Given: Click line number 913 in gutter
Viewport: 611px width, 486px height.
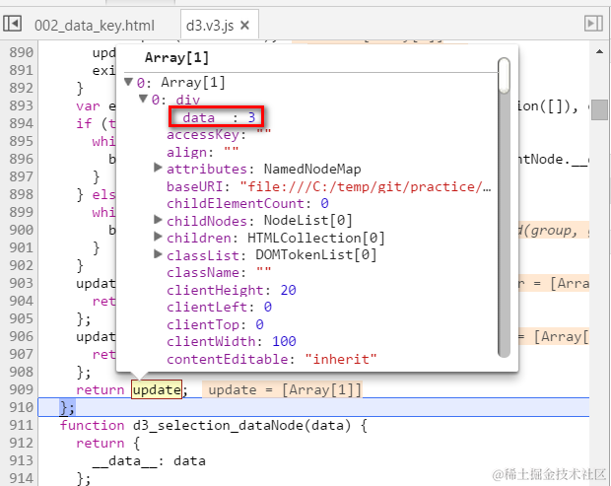Looking at the screenshot, I should pyautogui.click(x=22, y=460).
